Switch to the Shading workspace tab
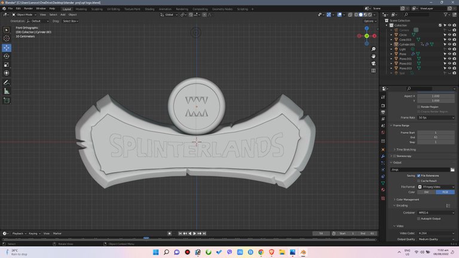The width and height of the screenshot is (459, 258). click(149, 9)
